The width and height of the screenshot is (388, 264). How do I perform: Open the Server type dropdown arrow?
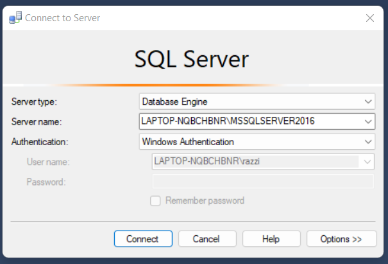[x=368, y=101]
